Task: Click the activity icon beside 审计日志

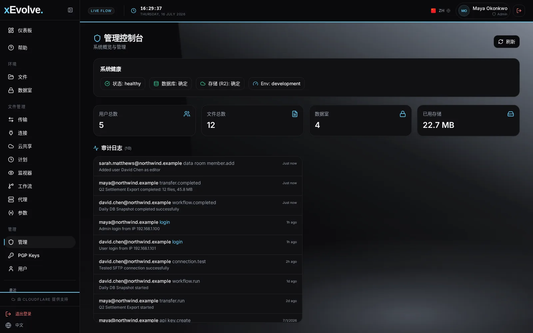Action: pyautogui.click(x=96, y=148)
